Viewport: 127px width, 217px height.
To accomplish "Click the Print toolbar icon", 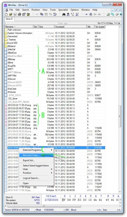I will 19,14.
